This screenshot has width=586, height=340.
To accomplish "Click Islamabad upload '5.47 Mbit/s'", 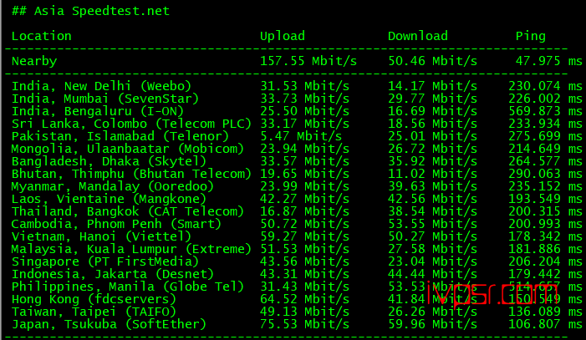I will tap(301, 136).
